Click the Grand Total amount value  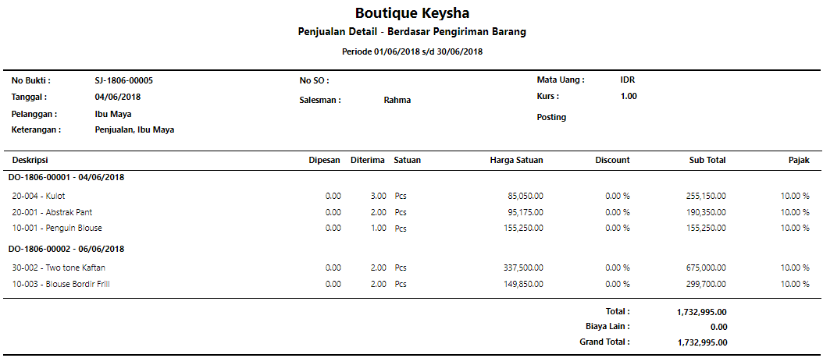pyautogui.click(x=702, y=342)
